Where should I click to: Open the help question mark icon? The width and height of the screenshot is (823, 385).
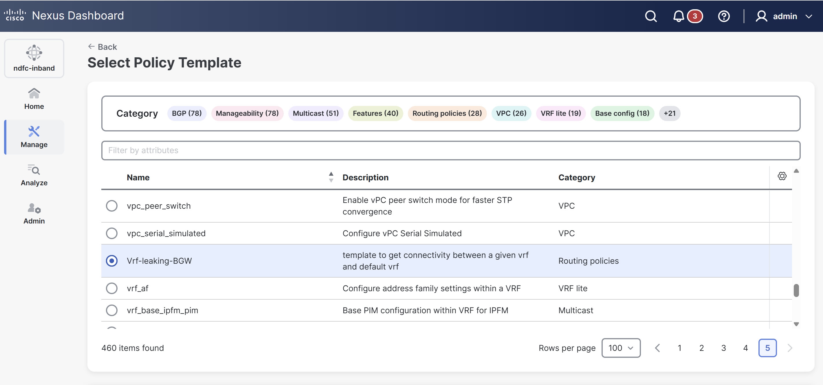click(724, 16)
